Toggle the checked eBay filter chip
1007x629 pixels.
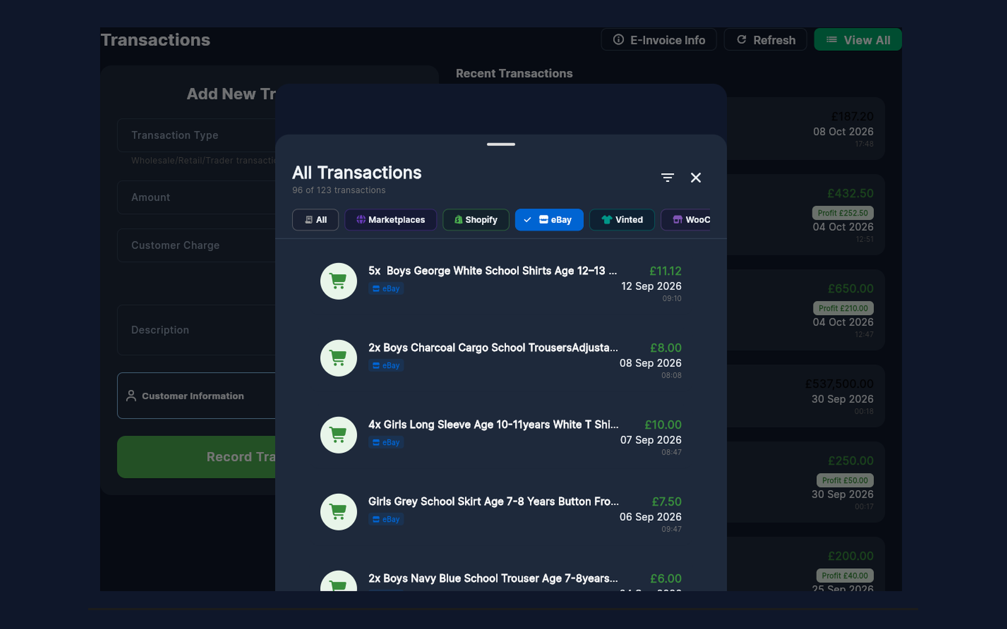coord(549,220)
